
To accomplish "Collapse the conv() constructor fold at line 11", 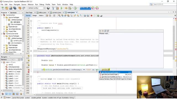I will [31, 28].
